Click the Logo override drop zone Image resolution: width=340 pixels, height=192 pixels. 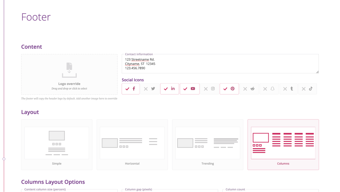coord(69,74)
